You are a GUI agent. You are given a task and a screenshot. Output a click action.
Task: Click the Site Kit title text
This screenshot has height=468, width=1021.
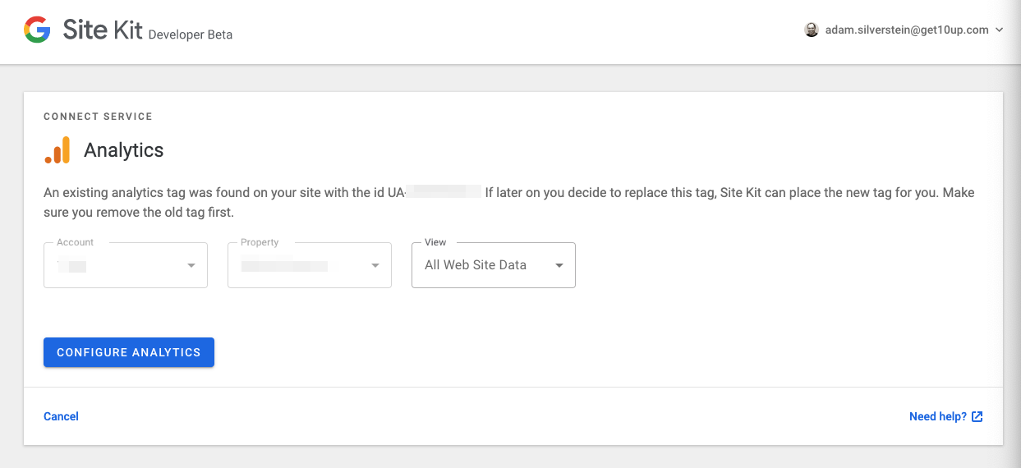(x=103, y=30)
